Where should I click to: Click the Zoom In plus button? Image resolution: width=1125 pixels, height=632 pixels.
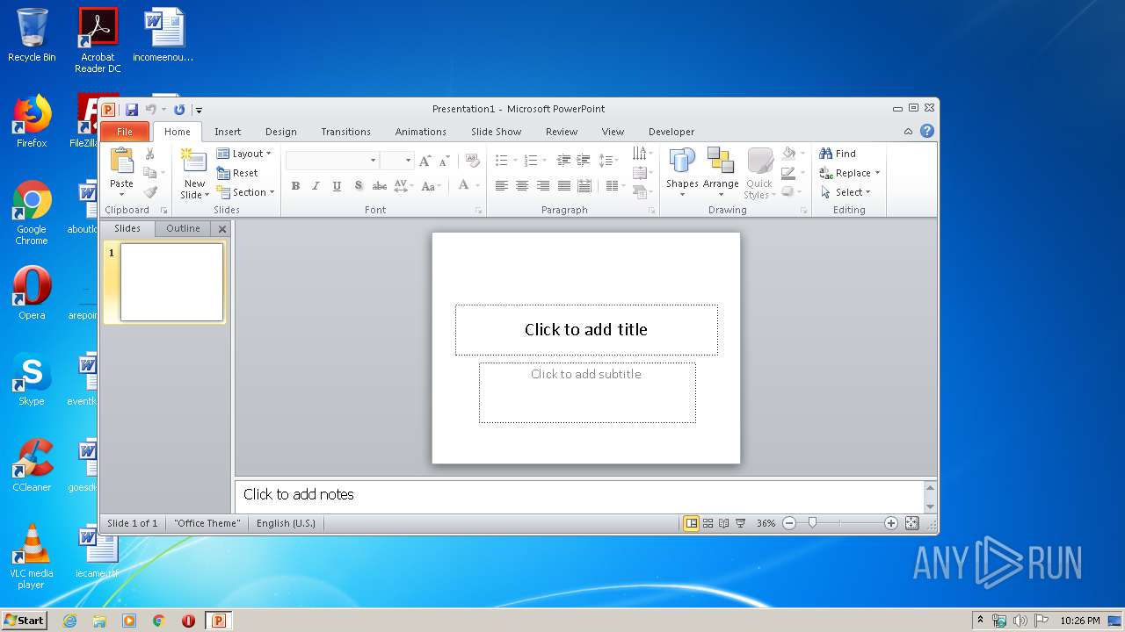point(891,523)
